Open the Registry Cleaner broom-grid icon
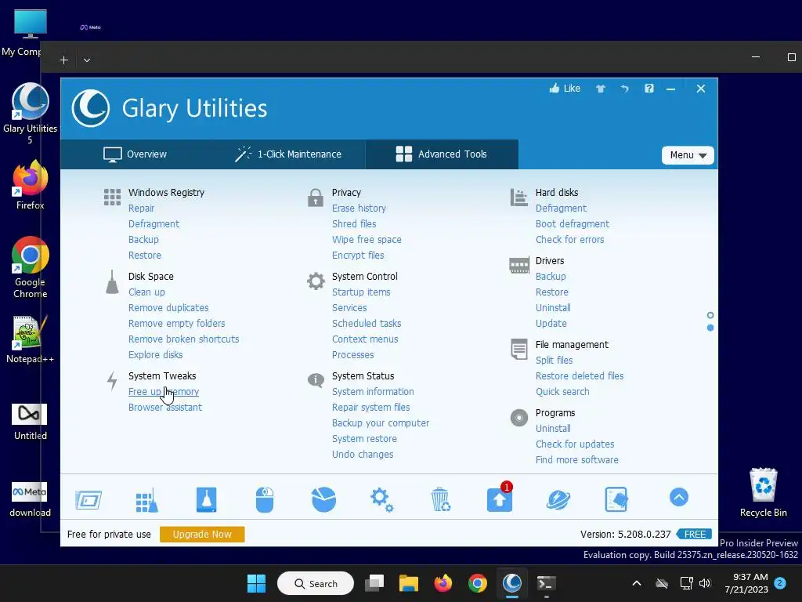The width and height of the screenshot is (802, 602). [146, 500]
